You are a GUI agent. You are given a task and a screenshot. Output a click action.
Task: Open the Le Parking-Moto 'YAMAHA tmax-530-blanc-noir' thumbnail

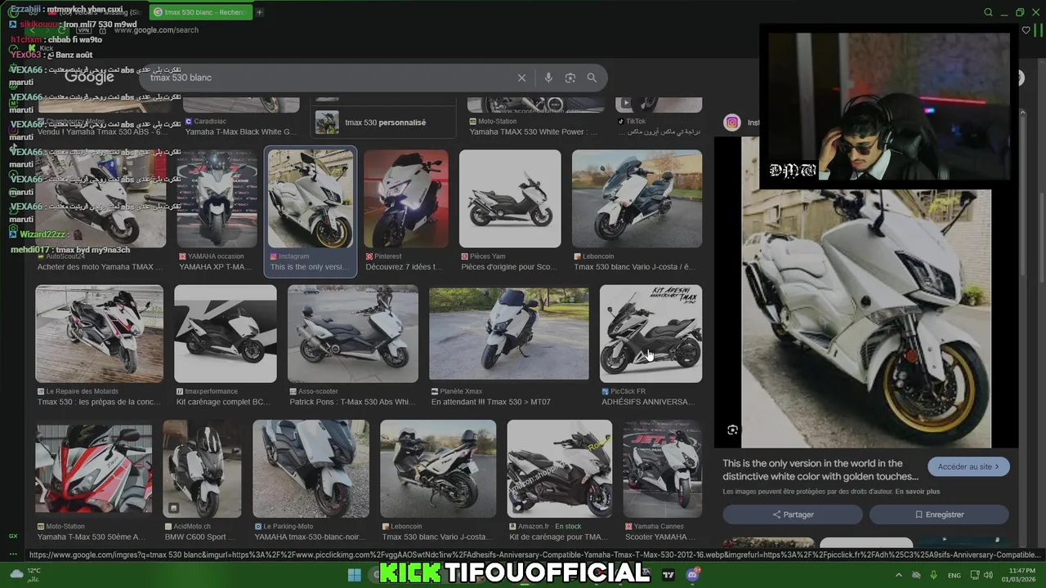click(311, 469)
